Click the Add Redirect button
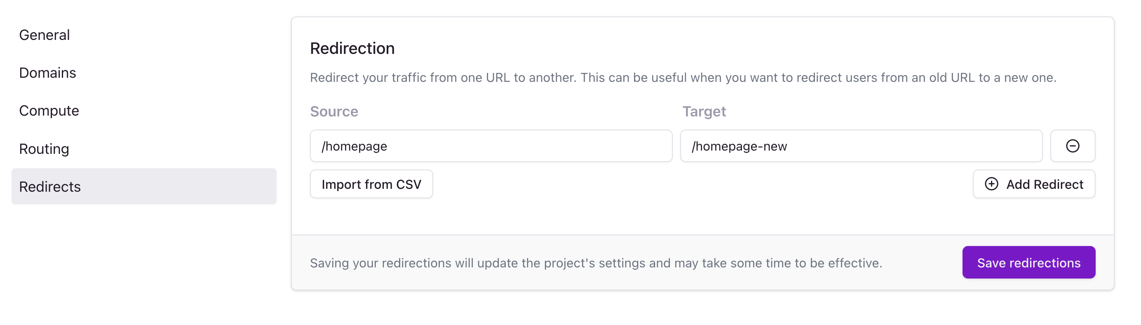Image resolution: width=1141 pixels, height=325 pixels. coord(1034,184)
